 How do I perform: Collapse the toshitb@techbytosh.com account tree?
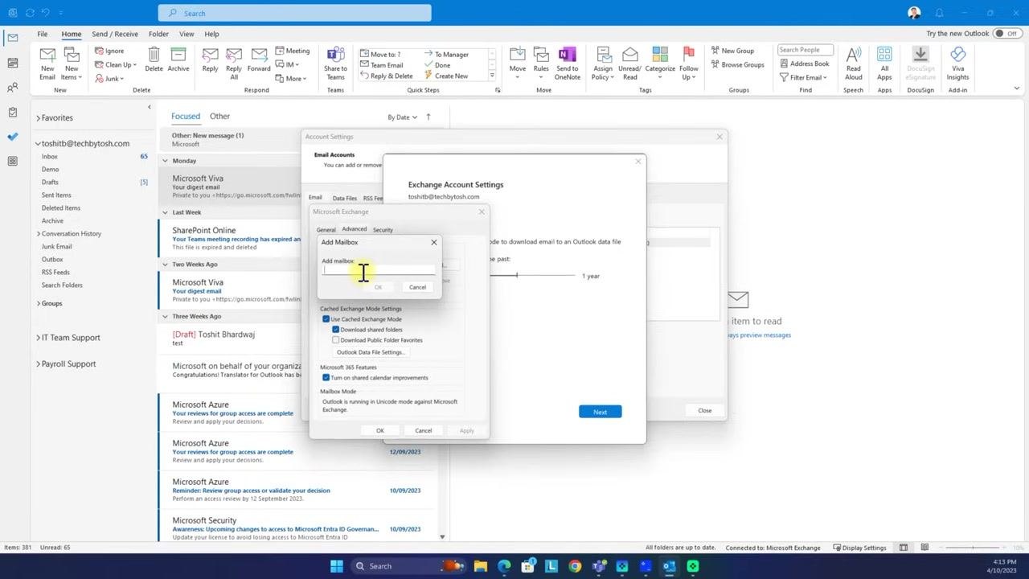click(38, 144)
